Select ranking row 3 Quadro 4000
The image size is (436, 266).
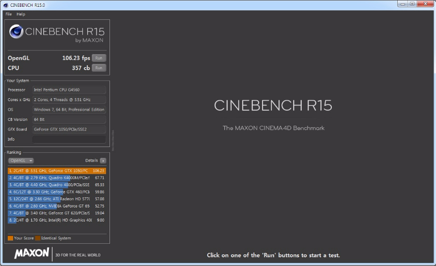click(57, 185)
